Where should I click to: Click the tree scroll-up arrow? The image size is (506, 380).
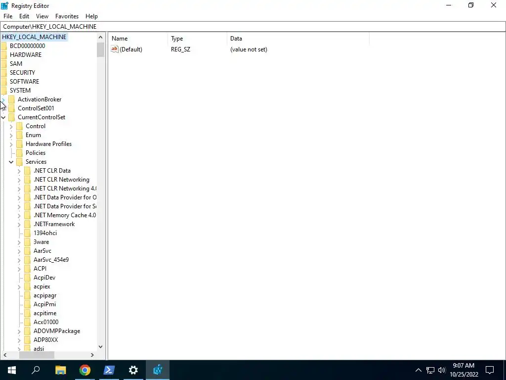(x=100, y=38)
